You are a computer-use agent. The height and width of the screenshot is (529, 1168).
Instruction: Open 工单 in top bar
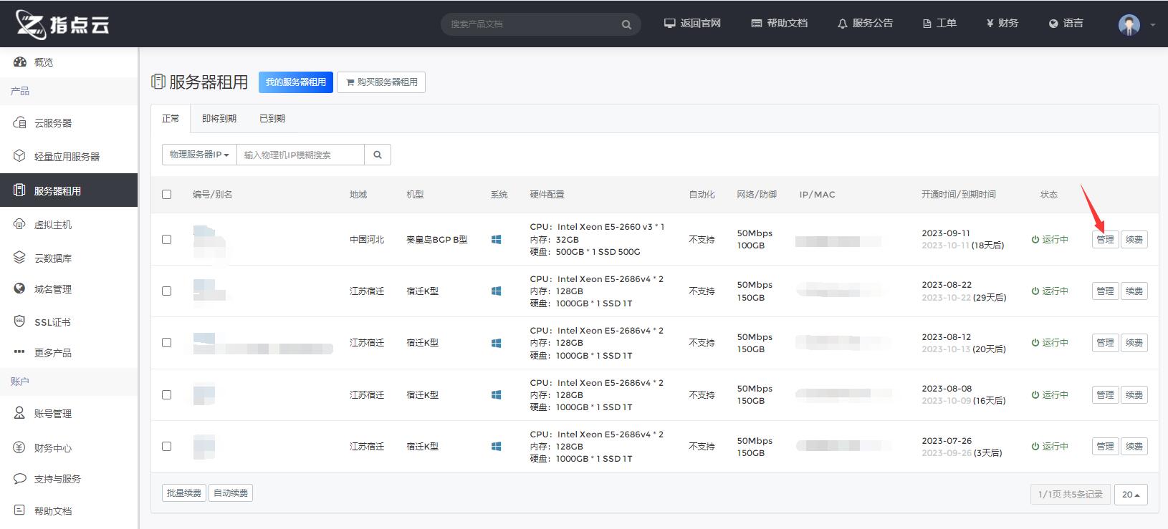tap(939, 23)
